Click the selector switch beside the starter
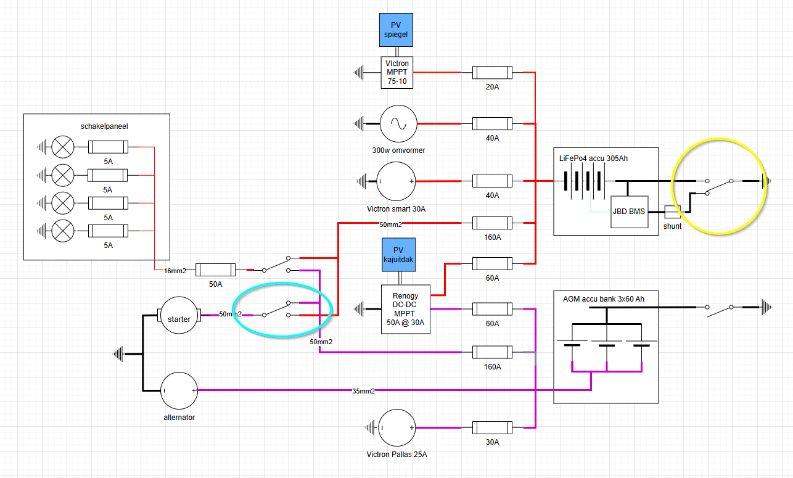This screenshot has width=793, height=478. [276, 309]
